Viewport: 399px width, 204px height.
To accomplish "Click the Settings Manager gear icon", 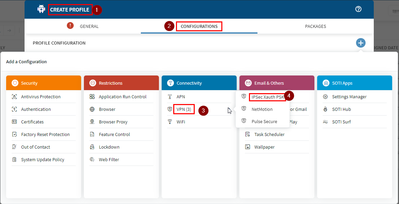I will pyautogui.click(x=325, y=97).
